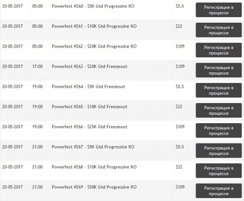Screen dimensions: 244x201
Task: Click the $109 buy-in of Powerfest #262
Action: coord(180,46)
